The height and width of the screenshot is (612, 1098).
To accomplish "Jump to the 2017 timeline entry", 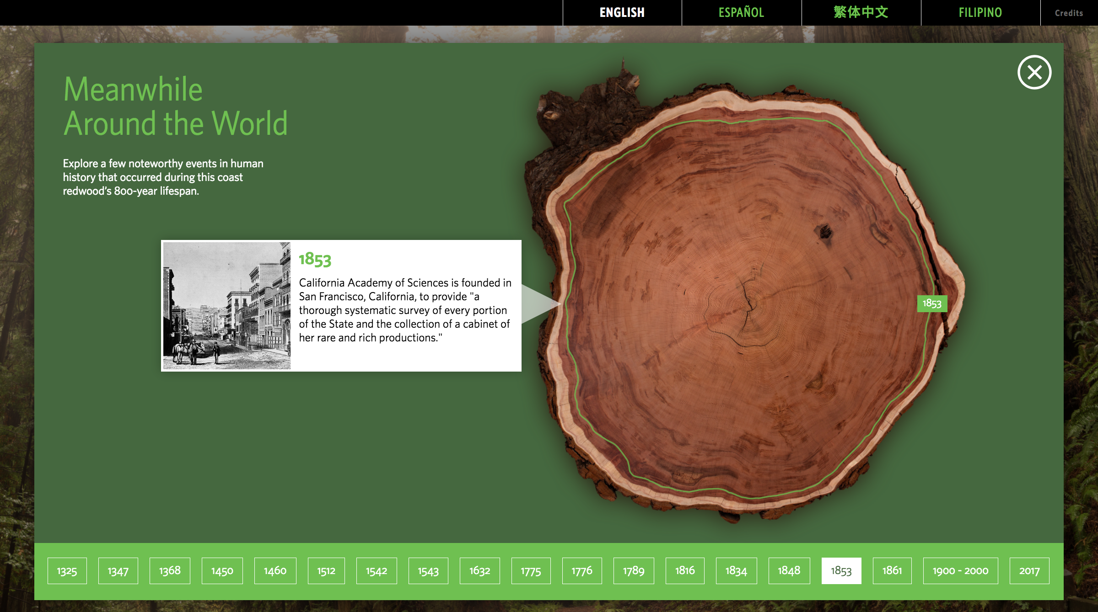I will click(1029, 570).
